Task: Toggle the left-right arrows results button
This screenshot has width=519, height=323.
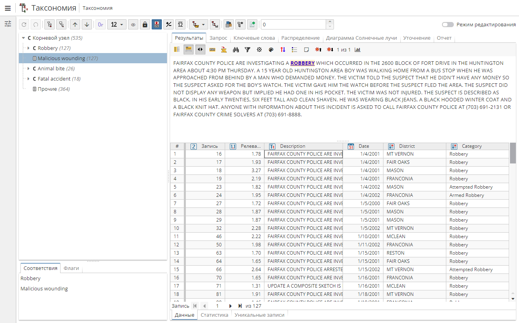Action: pyautogui.click(x=200, y=50)
